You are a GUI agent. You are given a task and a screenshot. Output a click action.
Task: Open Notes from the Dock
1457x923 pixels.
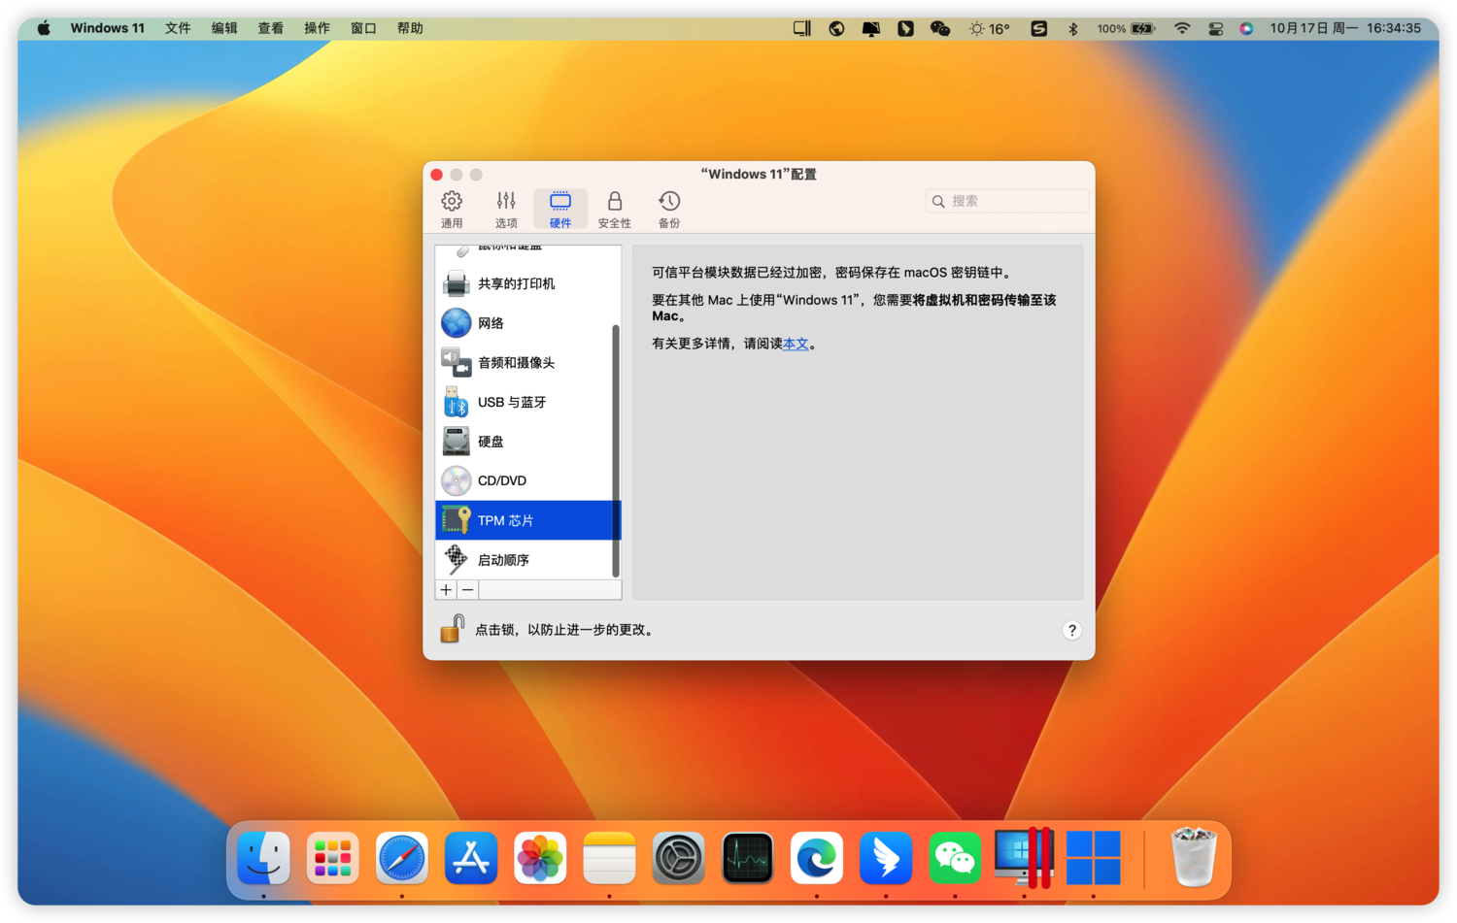pyautogui.click(x=609, y=858)
